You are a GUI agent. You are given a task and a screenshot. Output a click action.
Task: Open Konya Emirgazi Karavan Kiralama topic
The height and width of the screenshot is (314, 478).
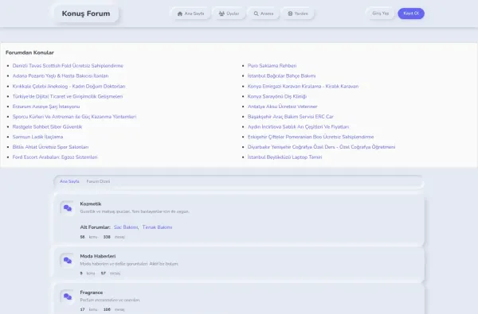(303, 86)
